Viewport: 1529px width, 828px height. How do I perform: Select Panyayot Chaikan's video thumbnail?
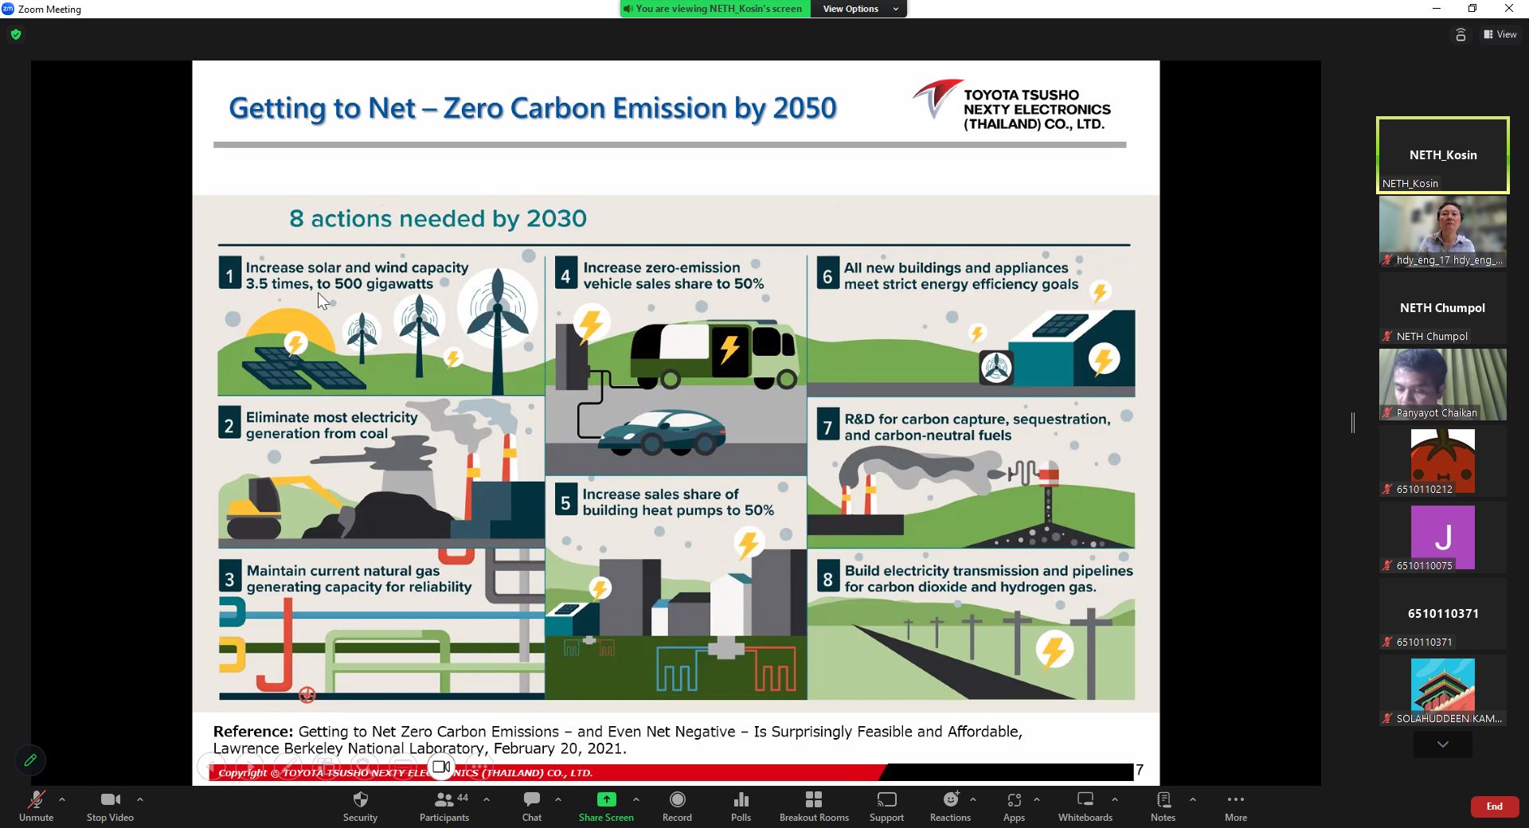(1442, 384)
